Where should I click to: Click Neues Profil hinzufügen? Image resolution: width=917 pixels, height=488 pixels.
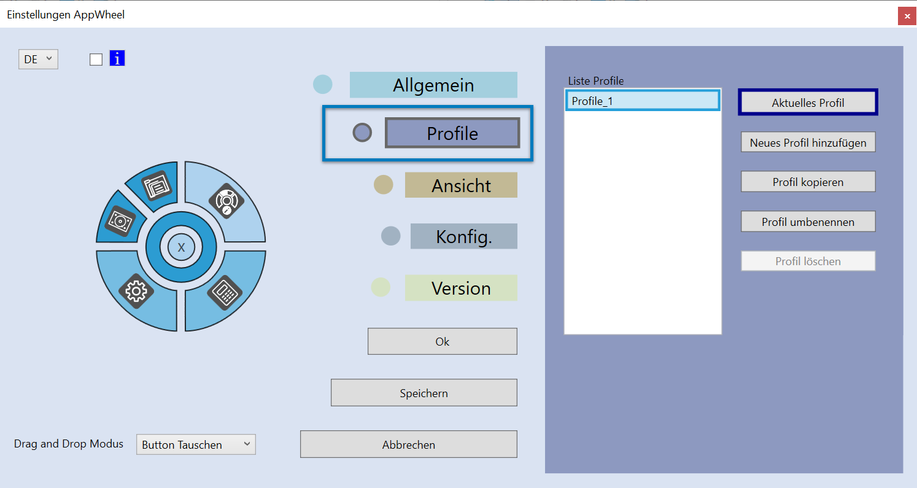[808, 142]
